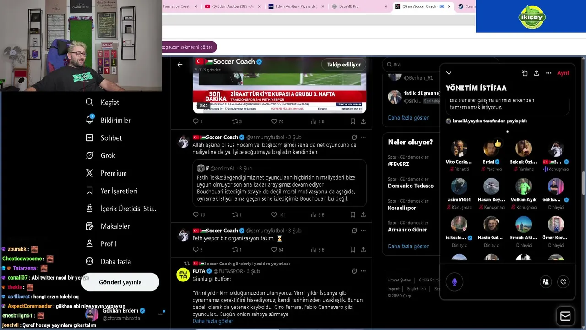Toggle the Space microphone
This screenshot has height=330, width=586.
coord(454,282)
